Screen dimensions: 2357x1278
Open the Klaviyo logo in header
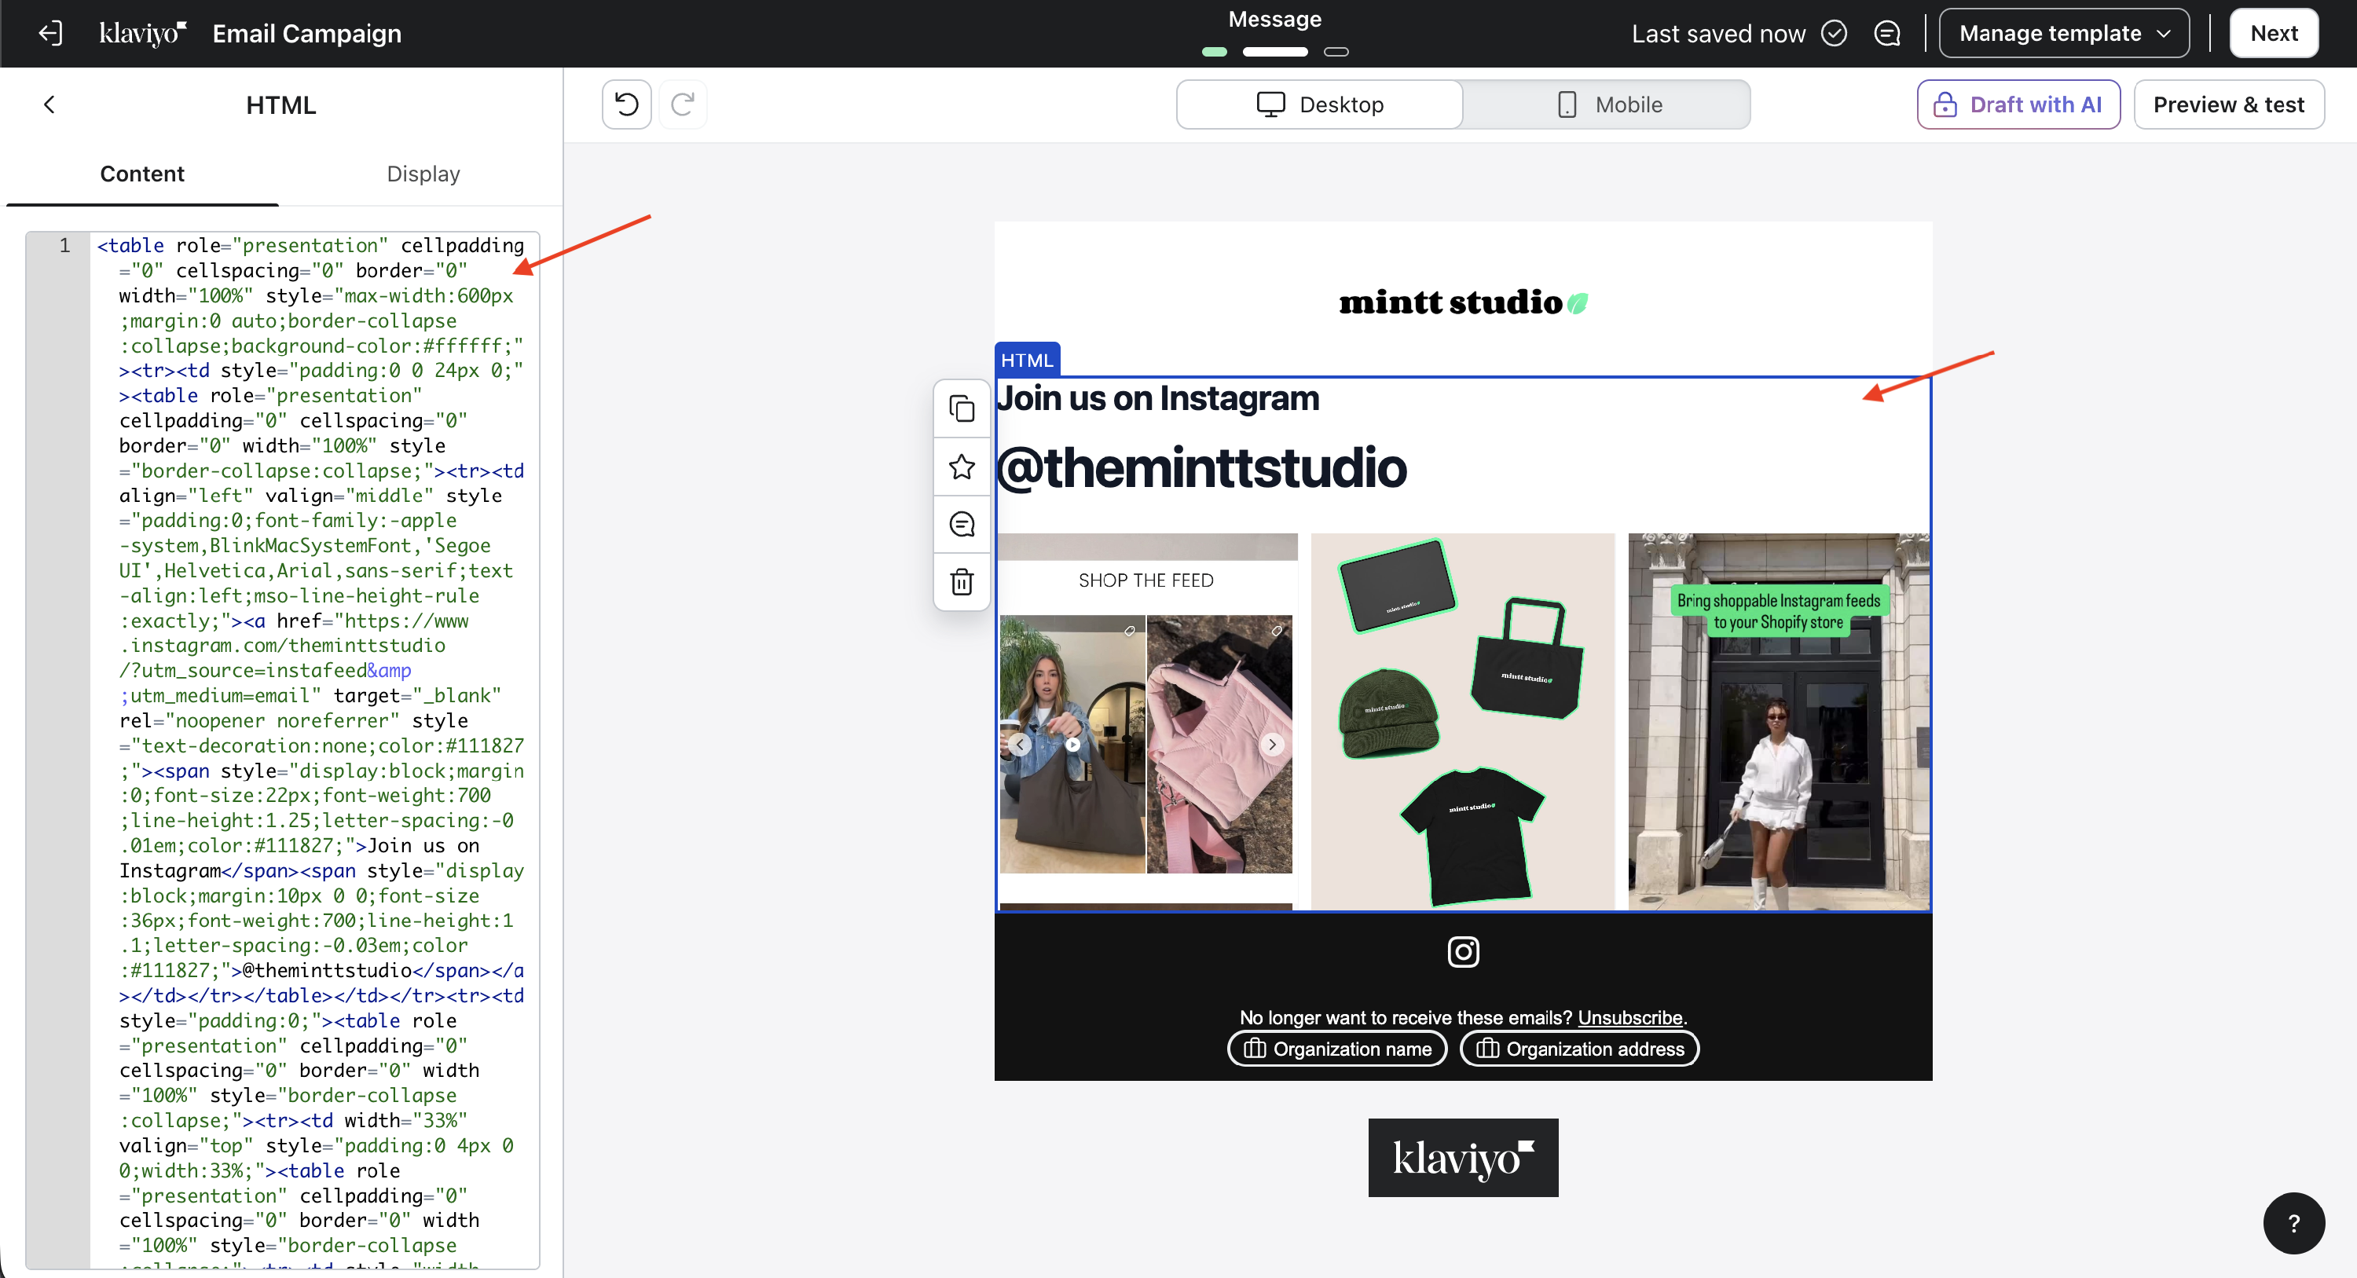(143, 34)
